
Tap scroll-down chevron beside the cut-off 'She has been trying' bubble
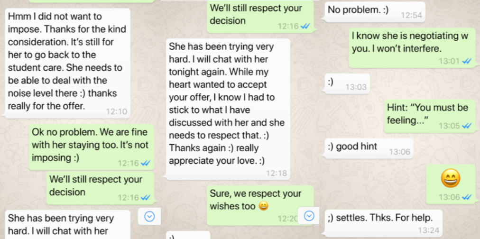point(149,217)
